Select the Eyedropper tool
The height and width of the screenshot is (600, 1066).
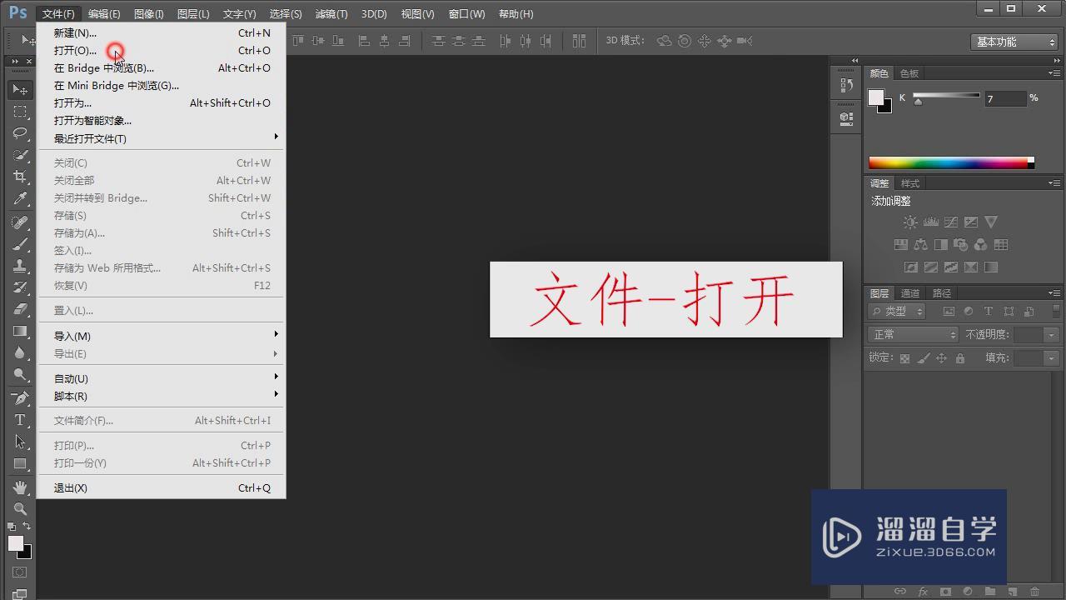click(20, 198)
